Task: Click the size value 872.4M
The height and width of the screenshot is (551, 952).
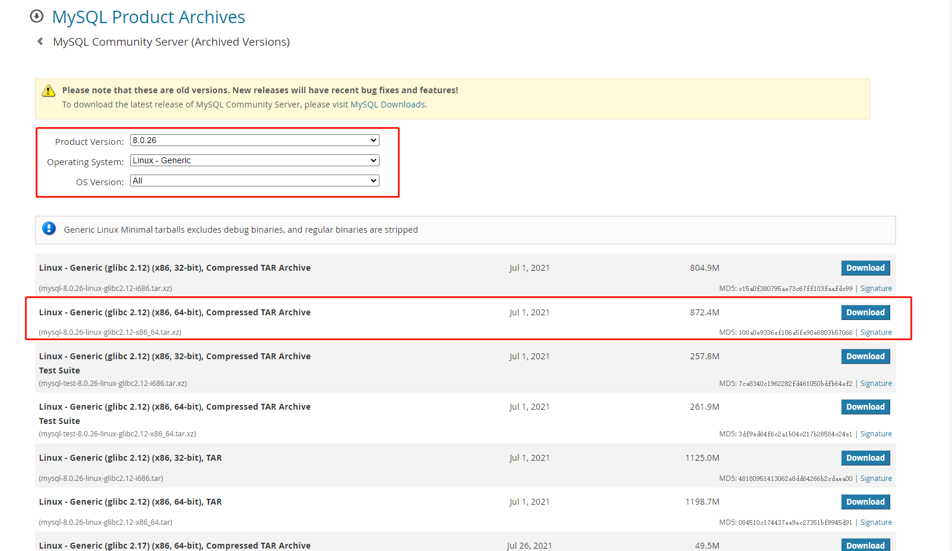Action: [x=704, y=312]
